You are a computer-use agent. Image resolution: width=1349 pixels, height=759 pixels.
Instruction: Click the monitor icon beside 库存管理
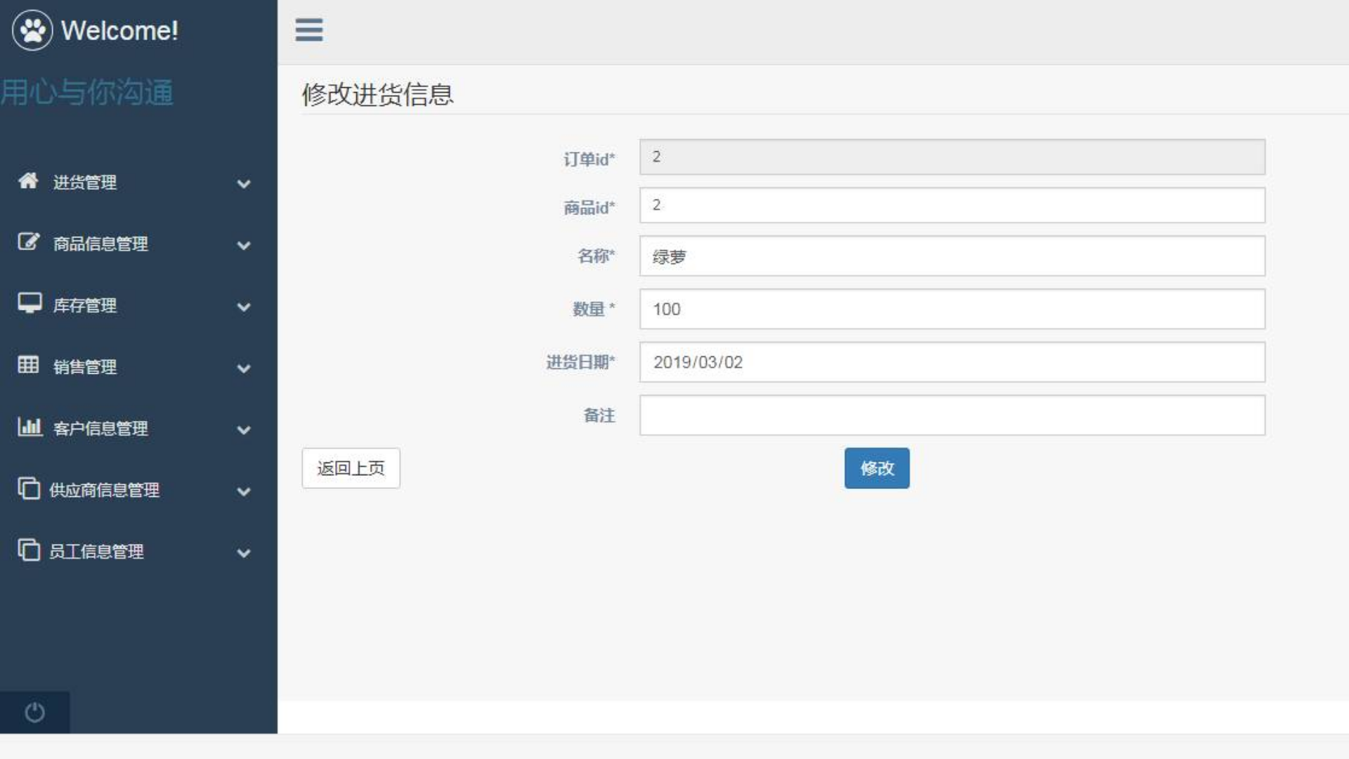click(30, 303)
